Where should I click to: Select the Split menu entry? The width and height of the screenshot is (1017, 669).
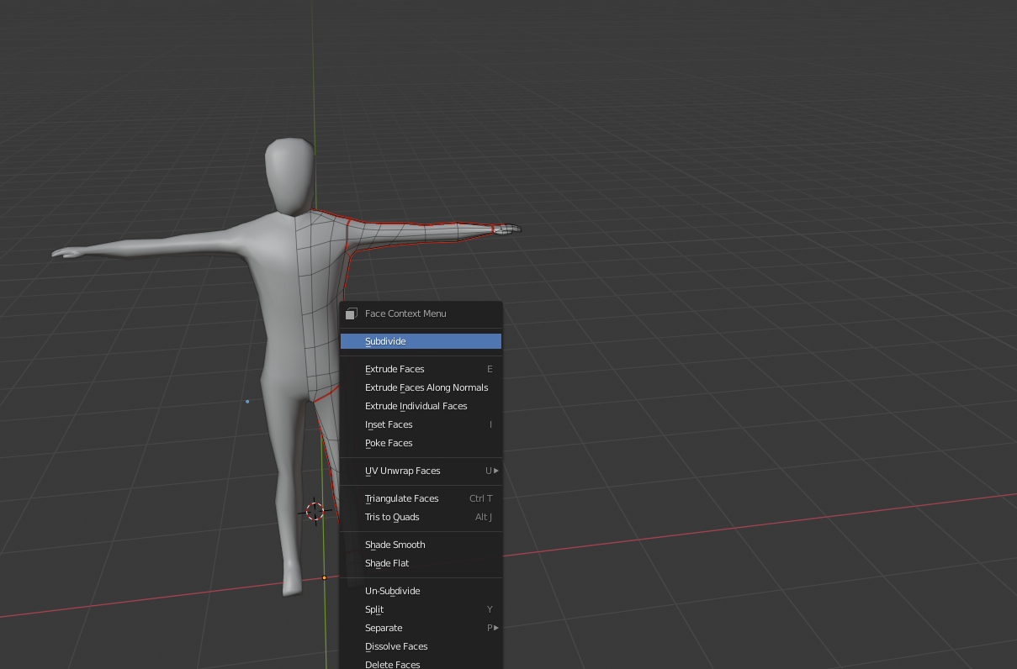[421, 609]
